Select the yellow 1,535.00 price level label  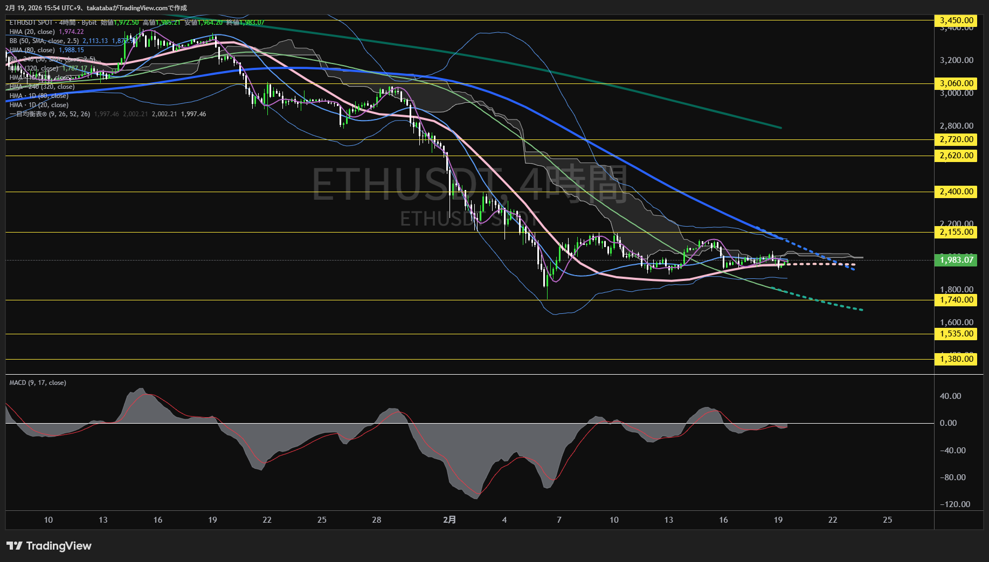pos(956,334)
